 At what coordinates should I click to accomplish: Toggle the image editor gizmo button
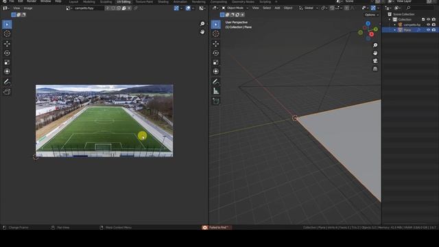click(x=176, y=8)
